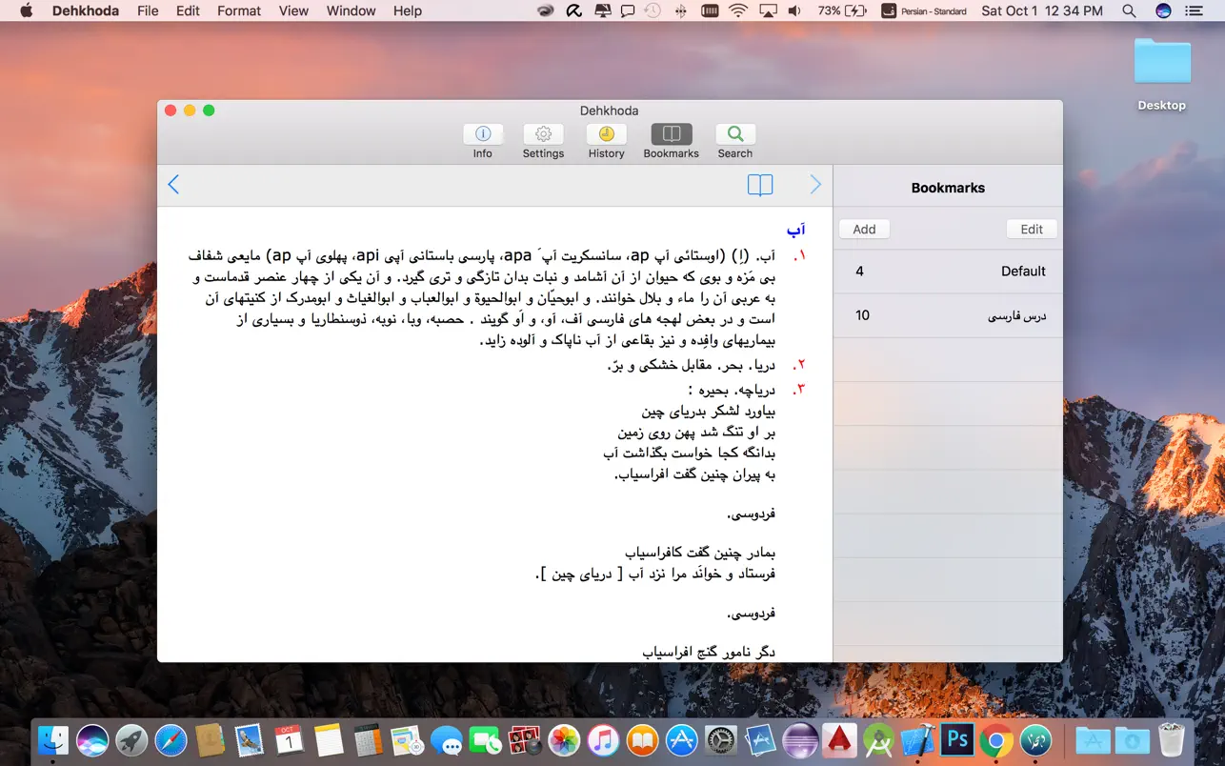View browsing History
1225x766 pixels.
click(x=606, y=140)
